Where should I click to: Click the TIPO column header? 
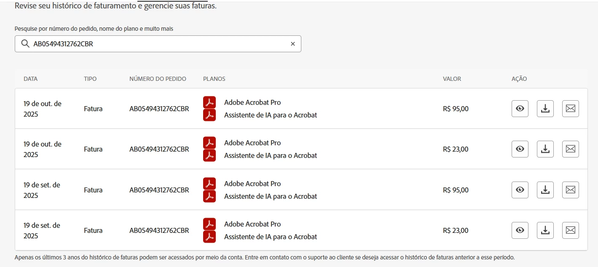[90, 79]
